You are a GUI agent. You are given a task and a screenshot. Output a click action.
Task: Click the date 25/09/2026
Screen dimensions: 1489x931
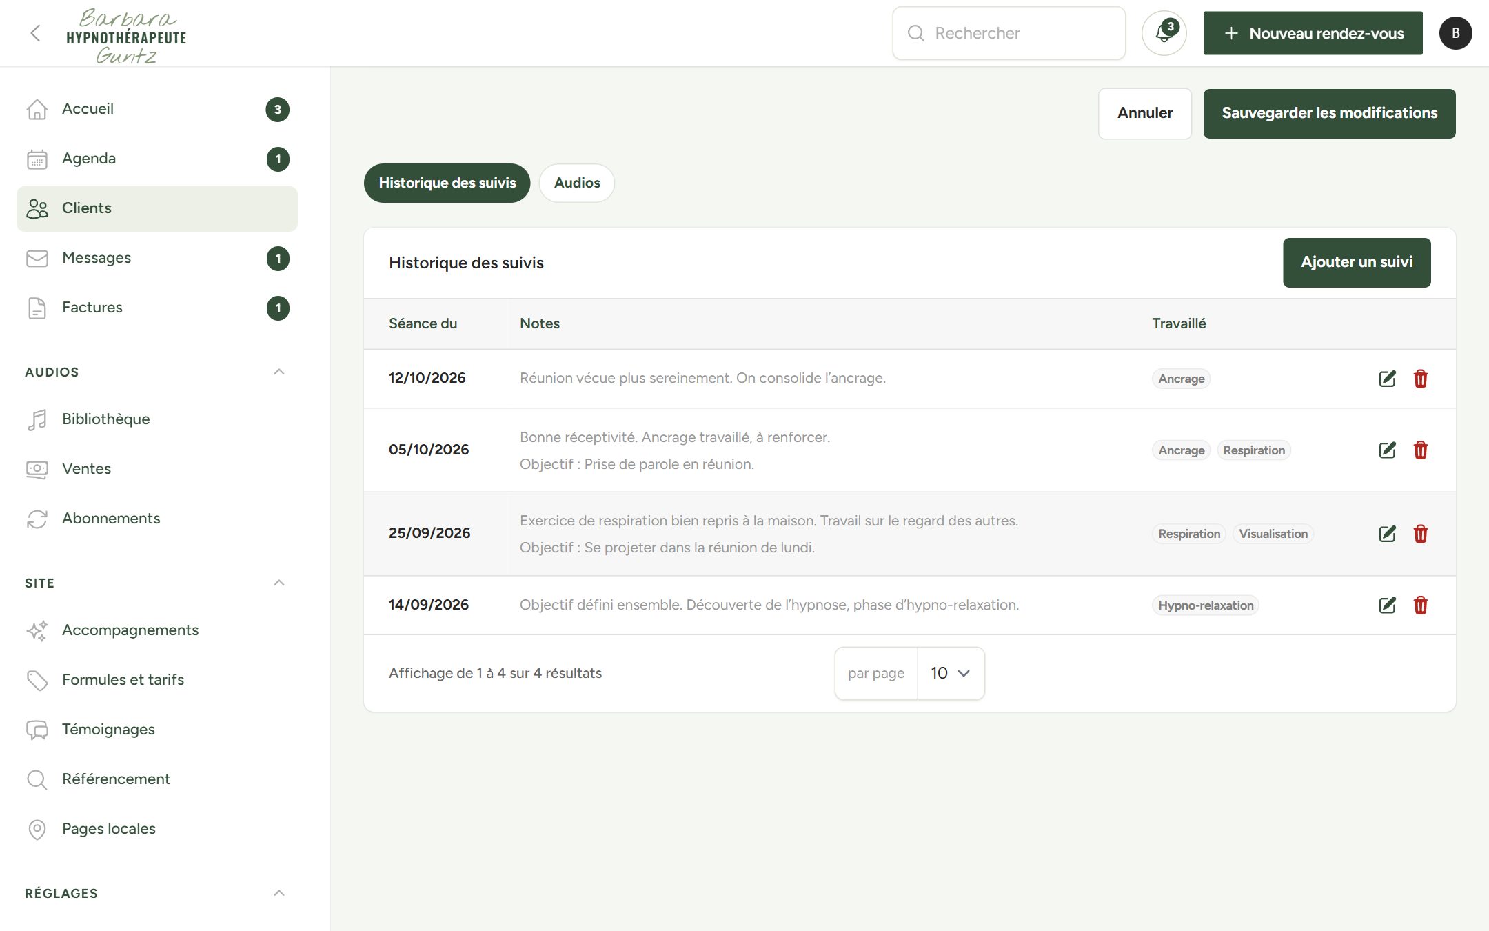[x=429, y=533]
